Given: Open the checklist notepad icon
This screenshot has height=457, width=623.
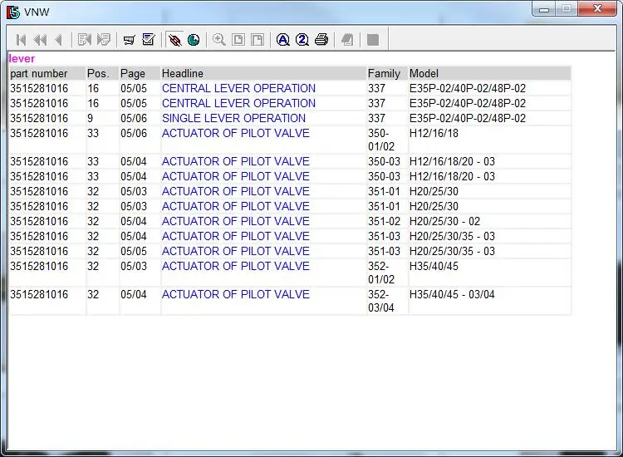Looking at the screenshot, I should pos(149,39).
